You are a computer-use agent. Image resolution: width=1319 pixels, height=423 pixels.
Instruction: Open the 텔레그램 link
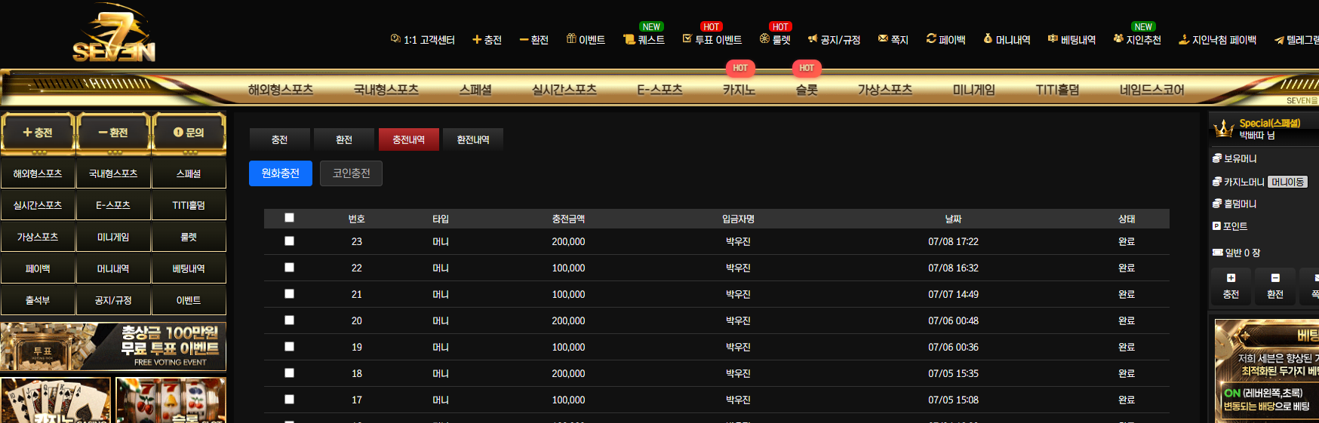pyautogui.click(x=1296, y=40)
